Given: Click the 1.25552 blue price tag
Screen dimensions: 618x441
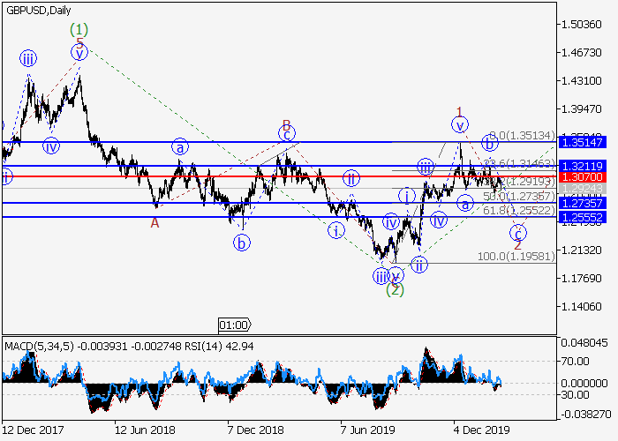Looking at the screenshot, I should pos(584,217).
